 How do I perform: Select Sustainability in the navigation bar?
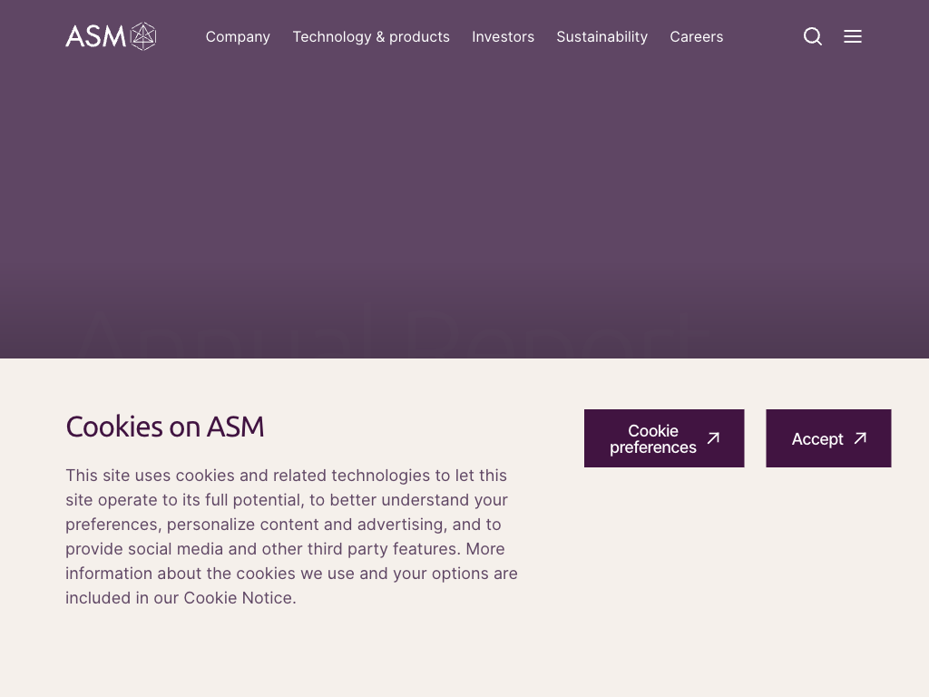(601, 36)
